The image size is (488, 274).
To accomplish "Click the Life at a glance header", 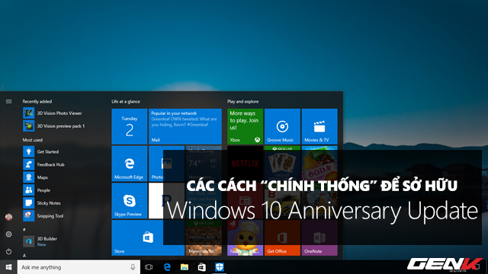I will click(126, 101).
